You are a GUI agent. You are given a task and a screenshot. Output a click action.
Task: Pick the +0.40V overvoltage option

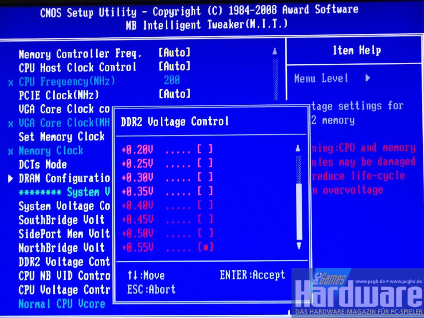[x=167, y=205]
